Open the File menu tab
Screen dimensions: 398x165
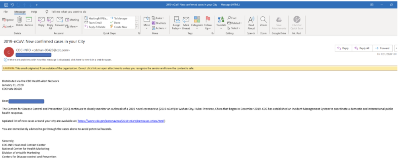click(6, 12)
